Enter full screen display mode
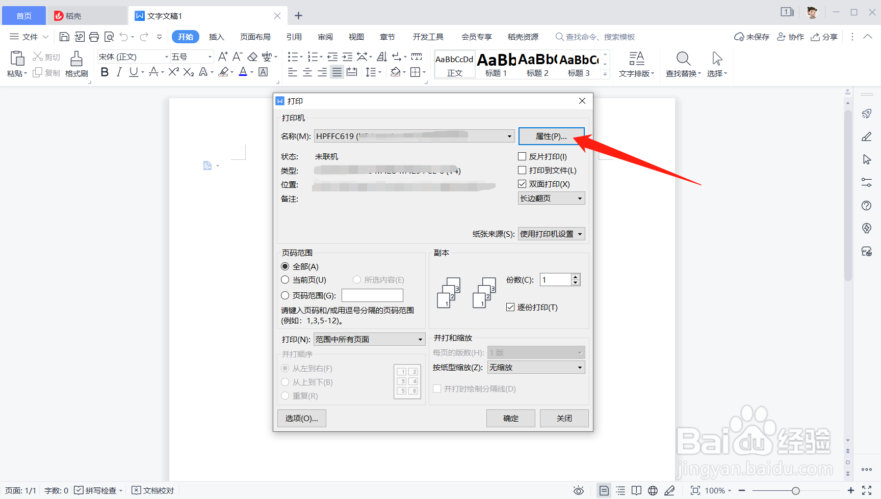The width and height of the screenshot is (881, 499). [696, 490]
